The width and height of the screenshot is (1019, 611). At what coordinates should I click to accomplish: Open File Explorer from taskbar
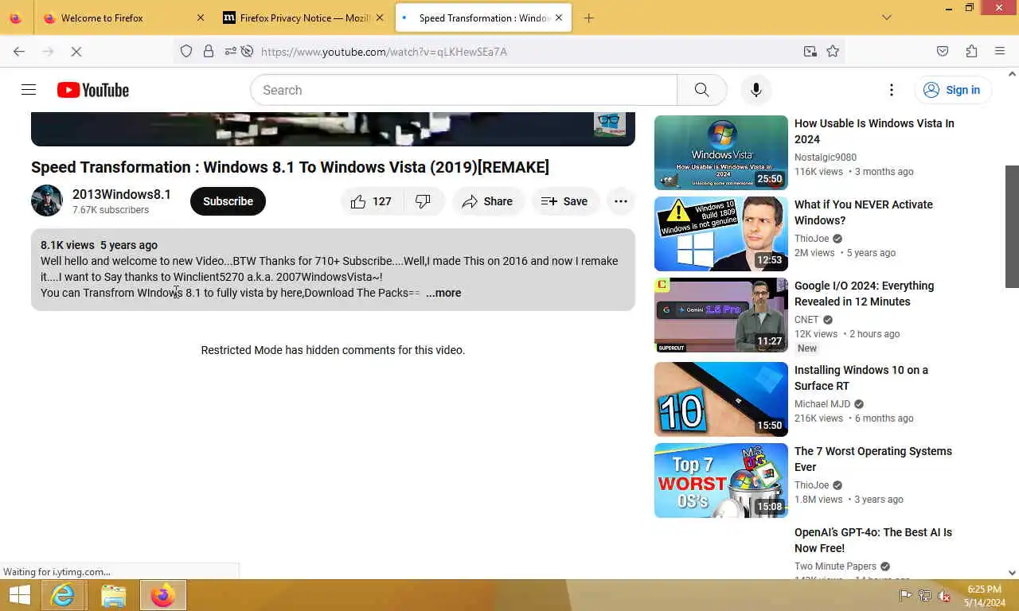pyautogui.click(x=113, y=595)
